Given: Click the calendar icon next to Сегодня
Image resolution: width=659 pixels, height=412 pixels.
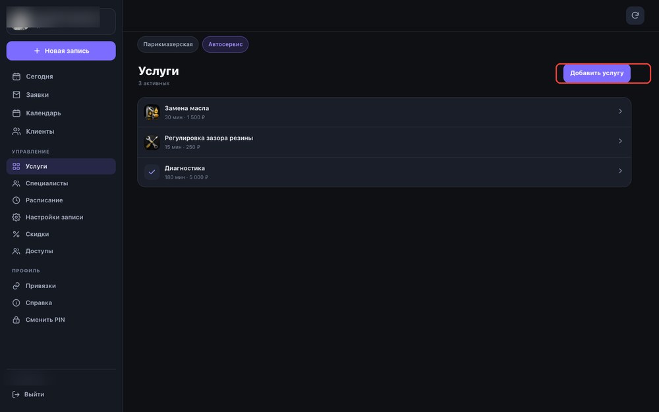Looking at the screenshot, I should pyautogui.click(x=16, y=76).
